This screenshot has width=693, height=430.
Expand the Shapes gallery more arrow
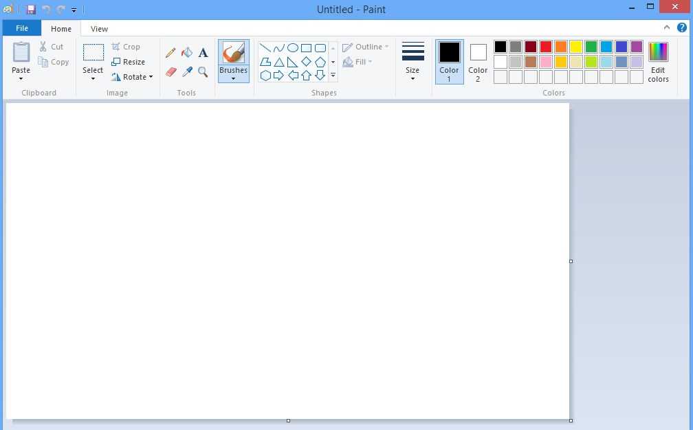pyautogui.click(x=333, y=76)
